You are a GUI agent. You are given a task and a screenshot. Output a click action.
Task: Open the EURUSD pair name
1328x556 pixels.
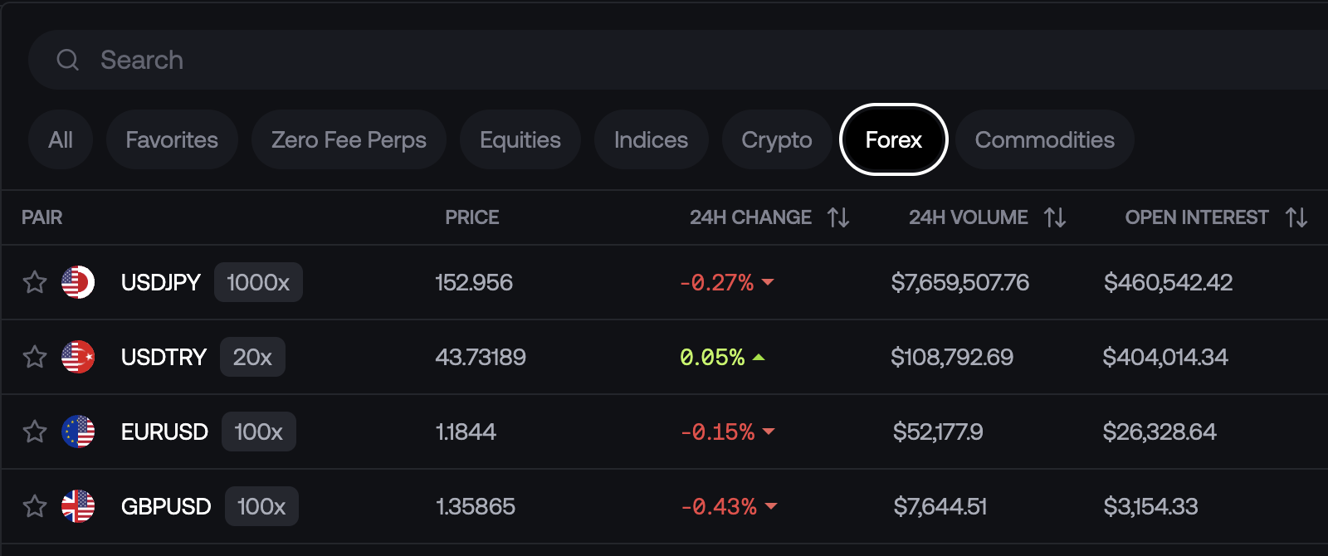[164, 432]
